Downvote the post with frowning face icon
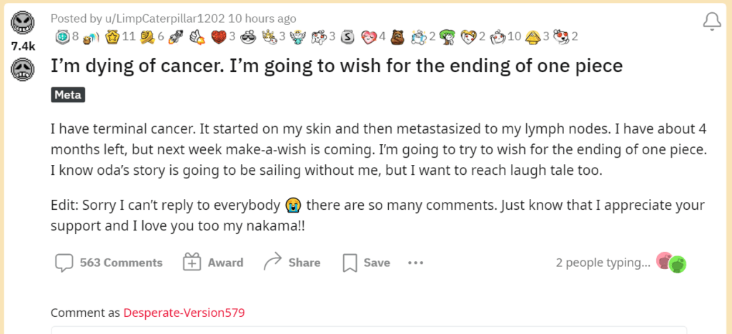This screenshot has height=334, width=732. (21, 71)
